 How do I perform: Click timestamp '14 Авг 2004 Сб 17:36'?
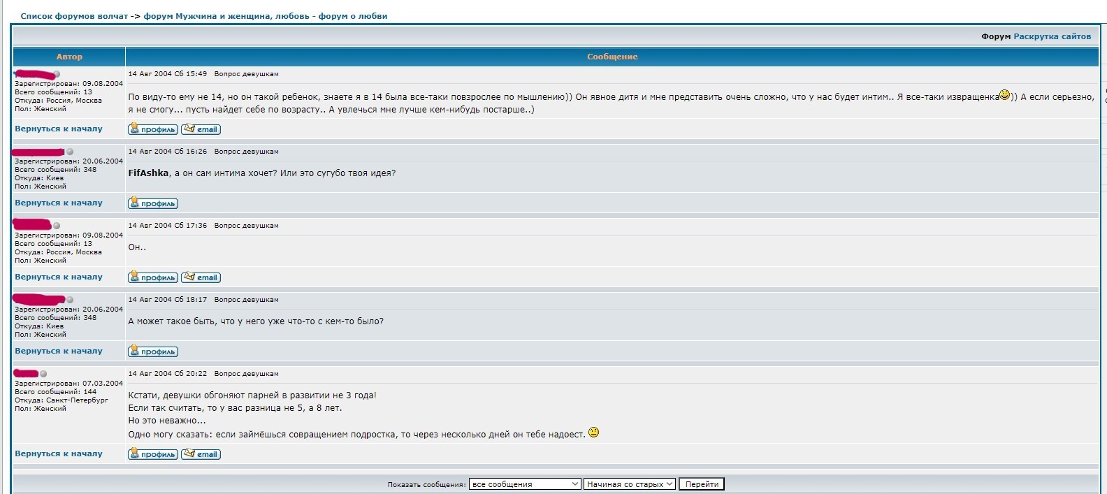168,225
